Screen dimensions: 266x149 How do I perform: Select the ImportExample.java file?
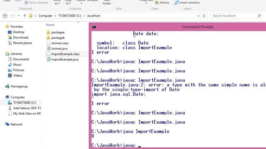[x=65, y=60]
